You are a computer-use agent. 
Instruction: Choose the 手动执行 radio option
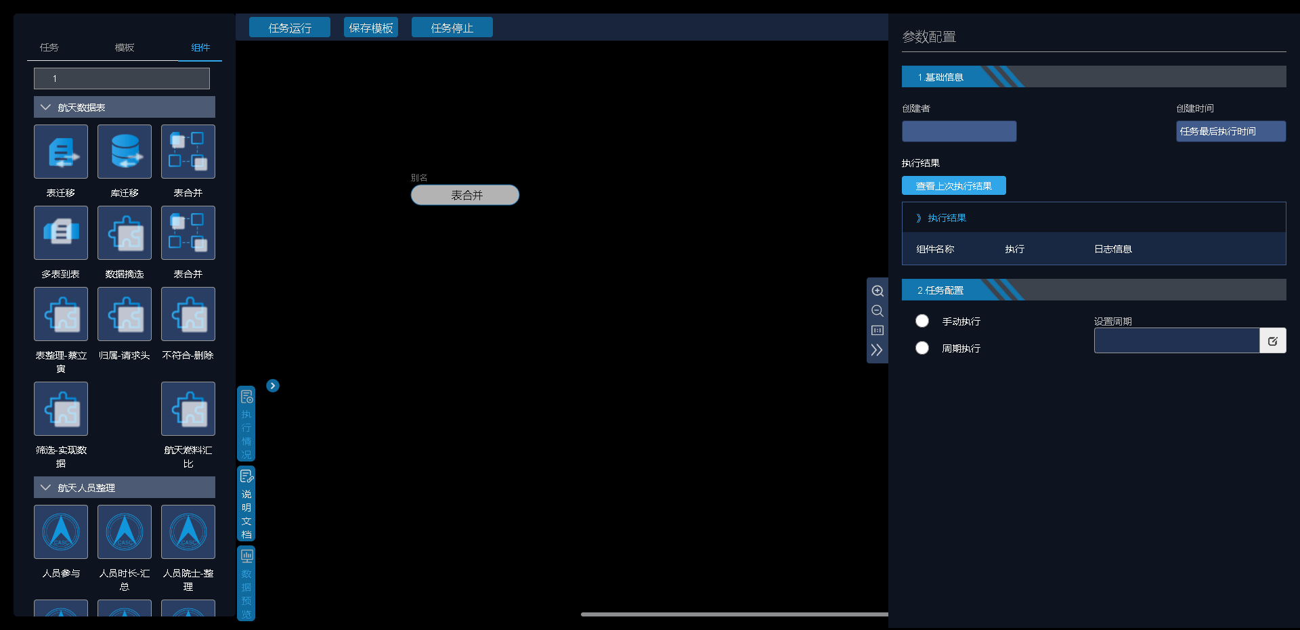point(922,321)
